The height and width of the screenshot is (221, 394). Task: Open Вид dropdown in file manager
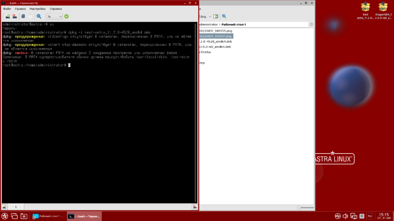206,16
